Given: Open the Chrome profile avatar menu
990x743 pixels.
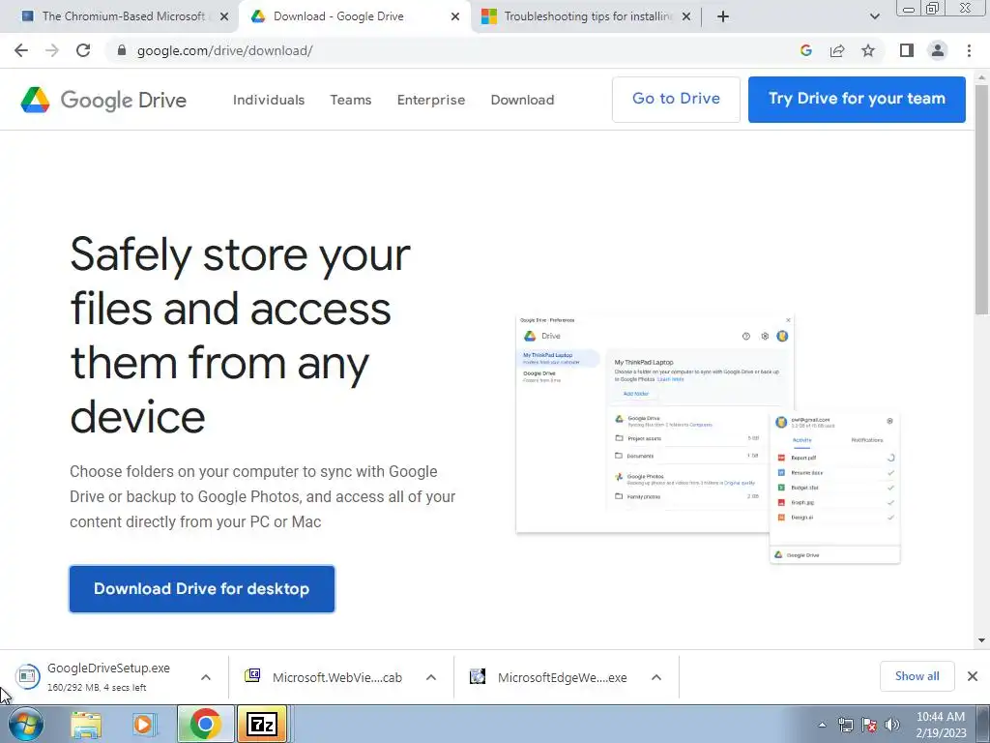Looking at the screenshot, I should pyautogui.click(x=938, y=50).
